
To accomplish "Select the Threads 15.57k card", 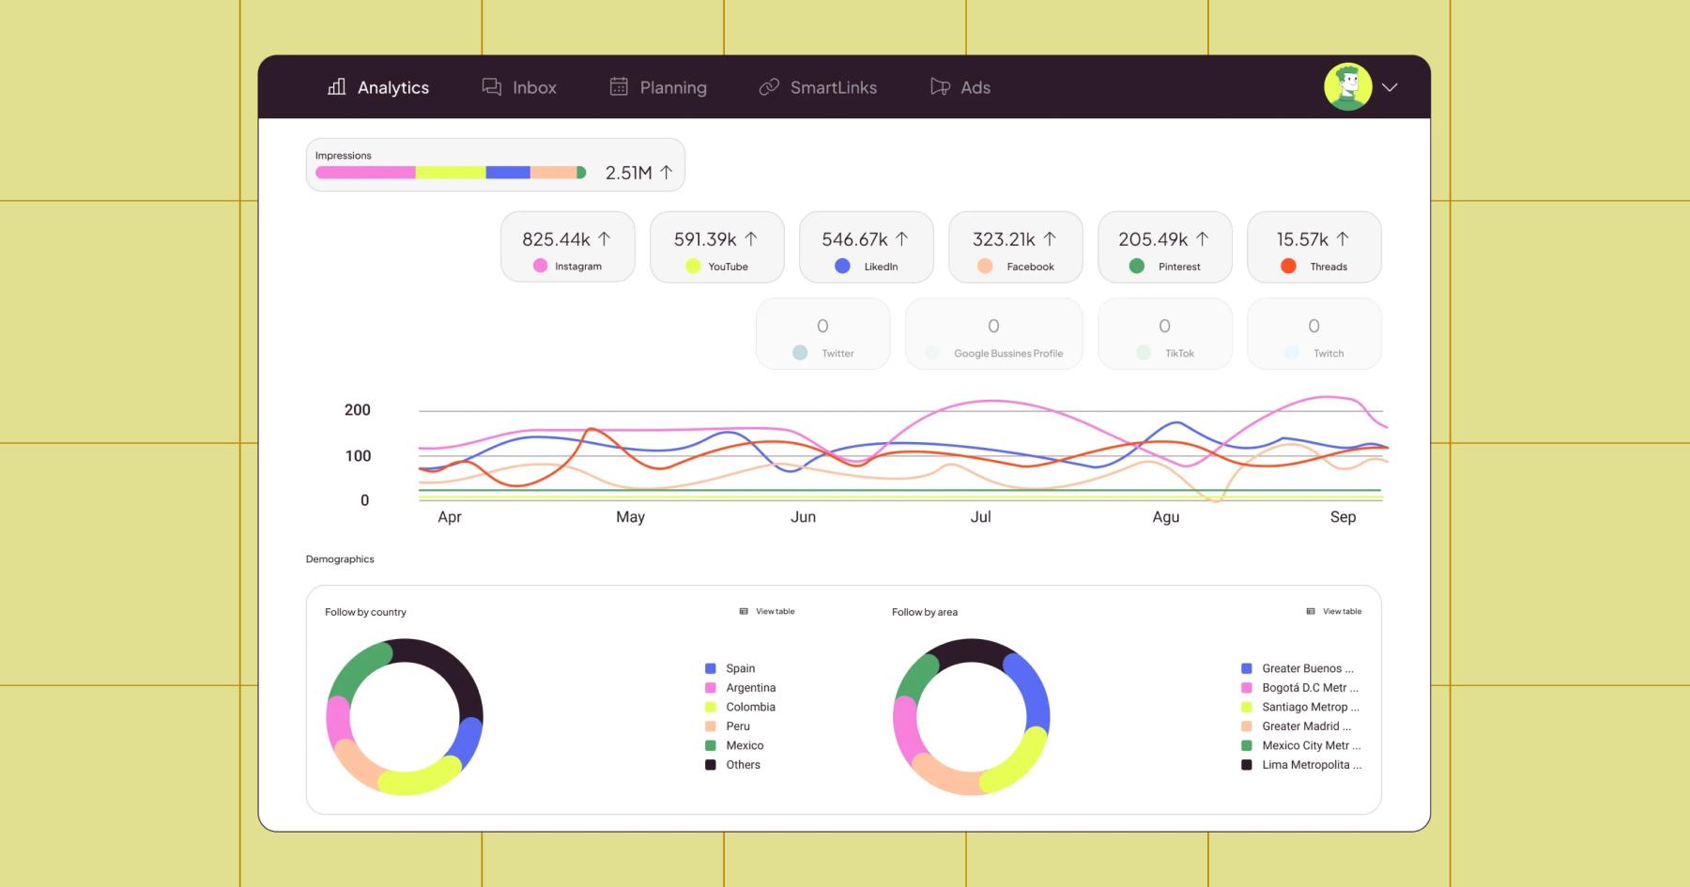I will [1314, 247].
